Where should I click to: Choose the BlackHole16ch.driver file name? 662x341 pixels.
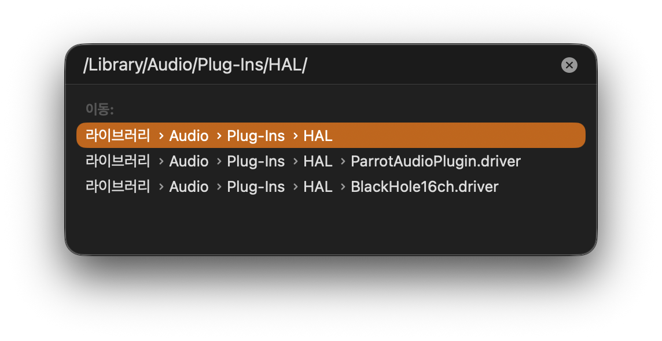(x=424, y=187)
